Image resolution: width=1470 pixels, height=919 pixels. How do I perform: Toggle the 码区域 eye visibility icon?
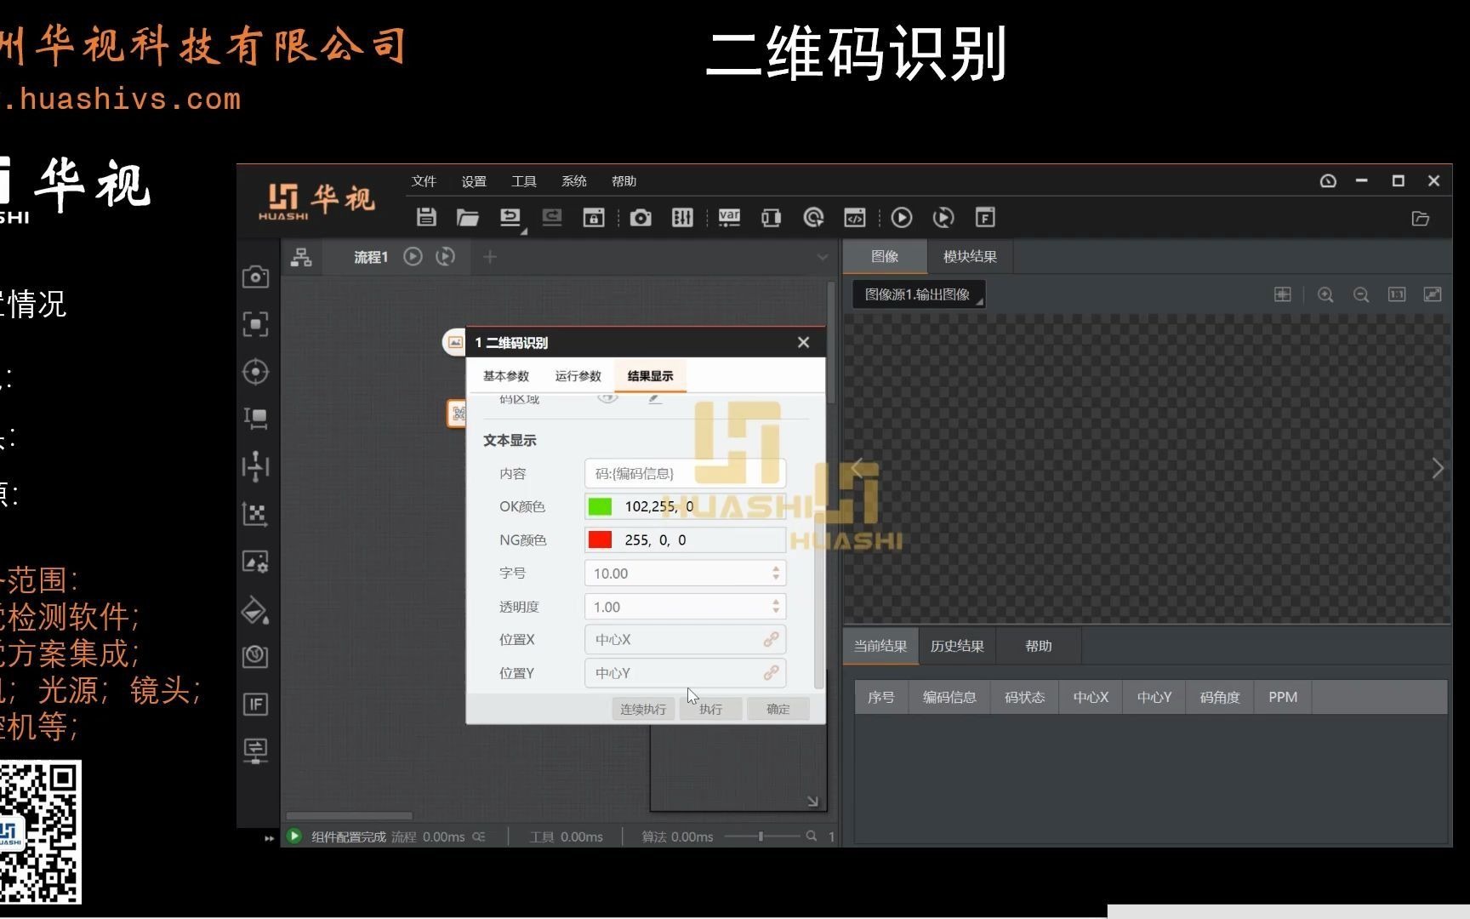pos(607,397)
